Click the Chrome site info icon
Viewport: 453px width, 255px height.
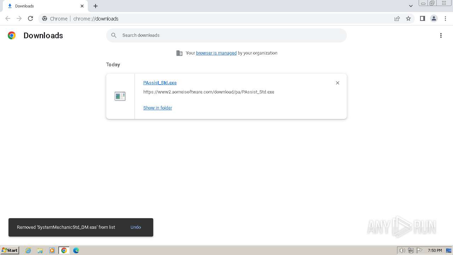click(x=45, y=18)
